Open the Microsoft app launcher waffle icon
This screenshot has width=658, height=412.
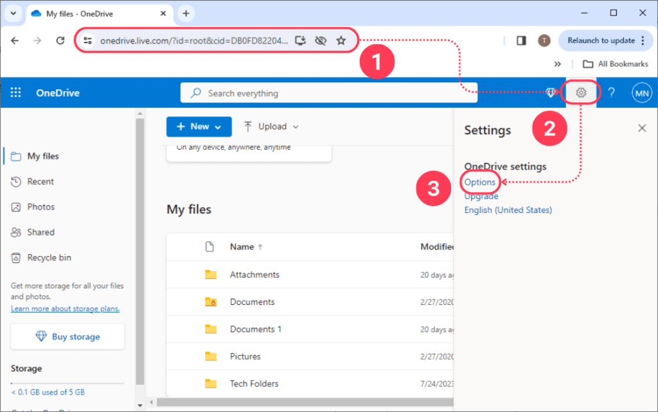coord(15,92)
